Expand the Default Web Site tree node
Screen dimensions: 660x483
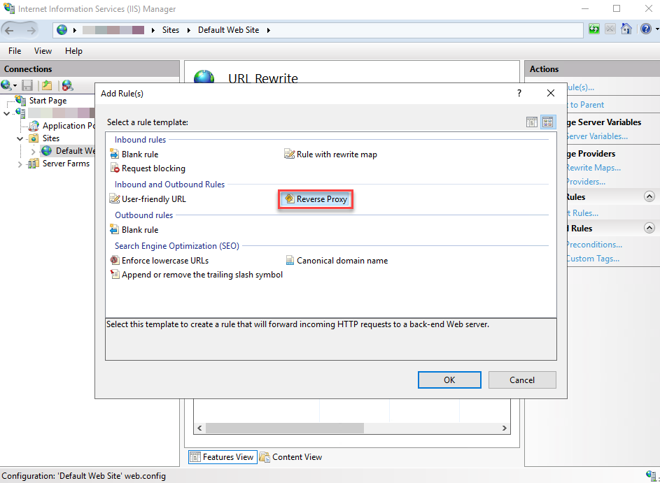pyautogui.click(x=32, y=150)
